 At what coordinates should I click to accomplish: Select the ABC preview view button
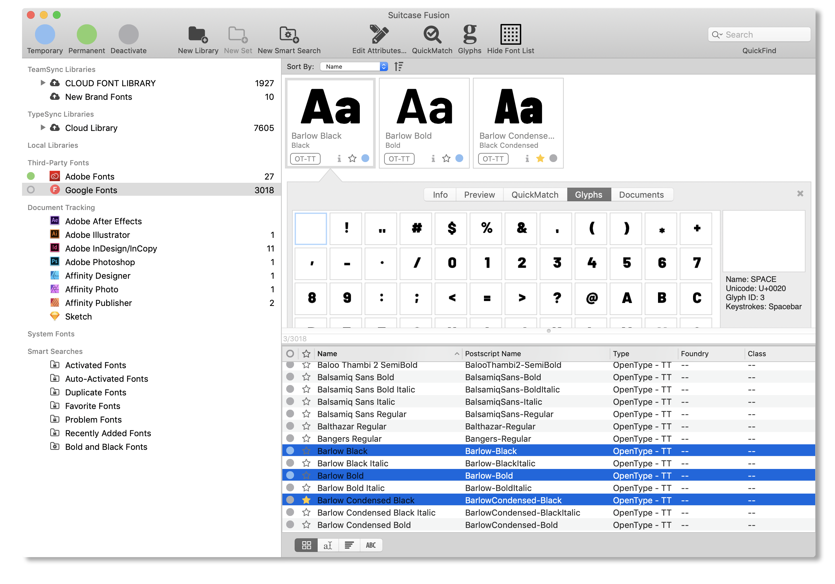[370, 545]
